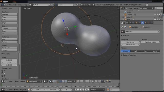Open the Object Constraints tab icon
This screenshot has height=92, width=164.
tap(139, 23)
